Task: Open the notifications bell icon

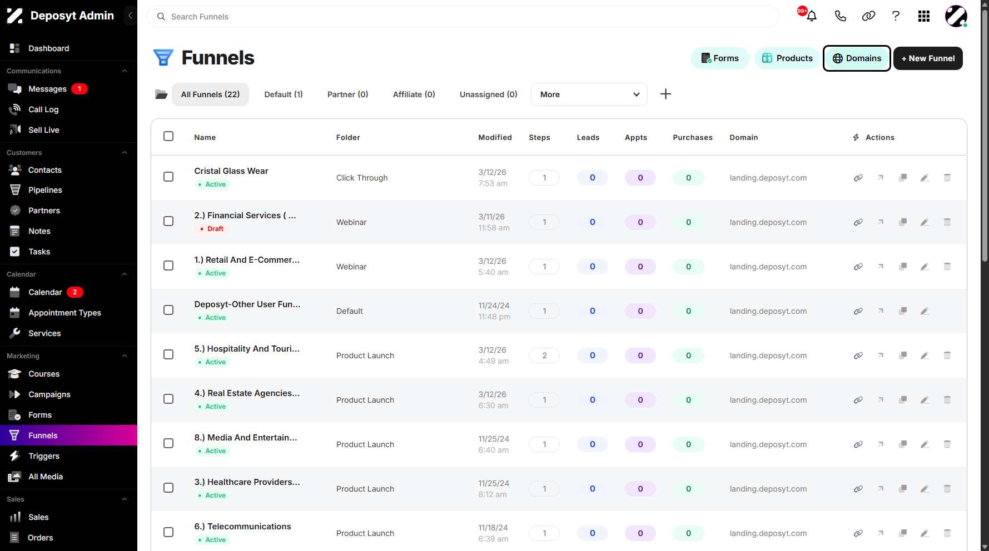Action: coord(812,16)
